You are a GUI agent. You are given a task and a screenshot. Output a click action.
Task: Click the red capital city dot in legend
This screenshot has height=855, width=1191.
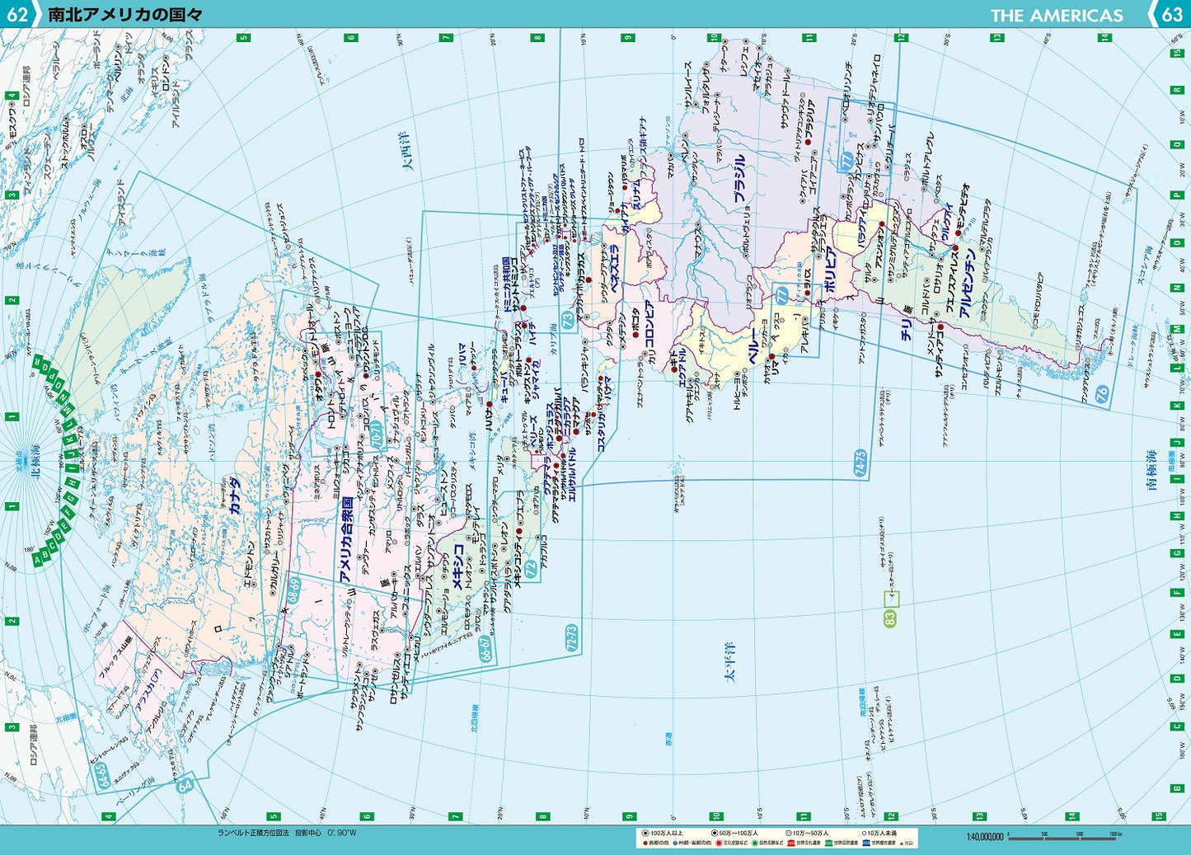click(645, 843)
